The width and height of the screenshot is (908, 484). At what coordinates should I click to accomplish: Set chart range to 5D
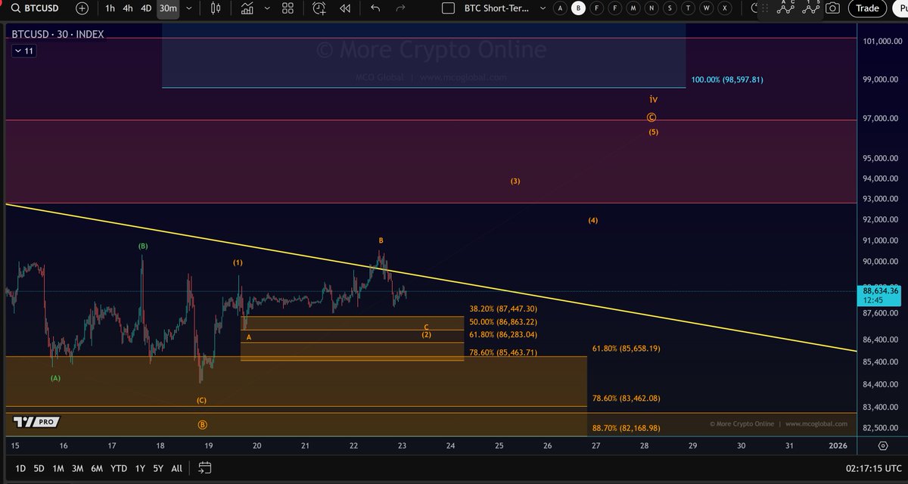coord(39,468)
